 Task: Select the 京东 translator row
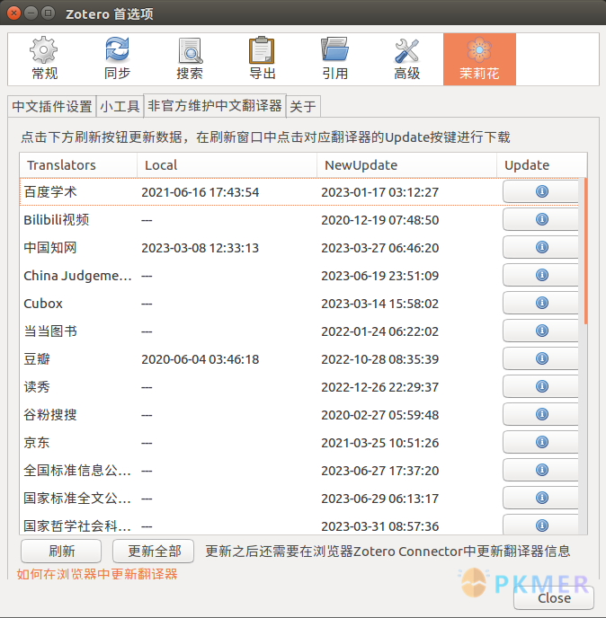(299, 443)
